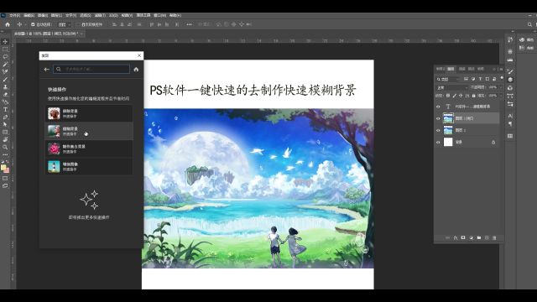Toggle lock image pixels brush icon

click(x=455, y=96)
